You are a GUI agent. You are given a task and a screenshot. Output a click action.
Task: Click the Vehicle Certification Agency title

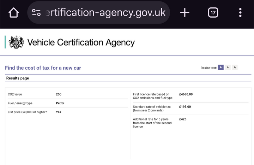[x=81, y=42]
